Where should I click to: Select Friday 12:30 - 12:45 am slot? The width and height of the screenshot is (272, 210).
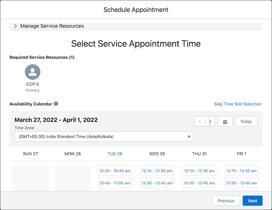pyautogui.click(x=241, y=183)
